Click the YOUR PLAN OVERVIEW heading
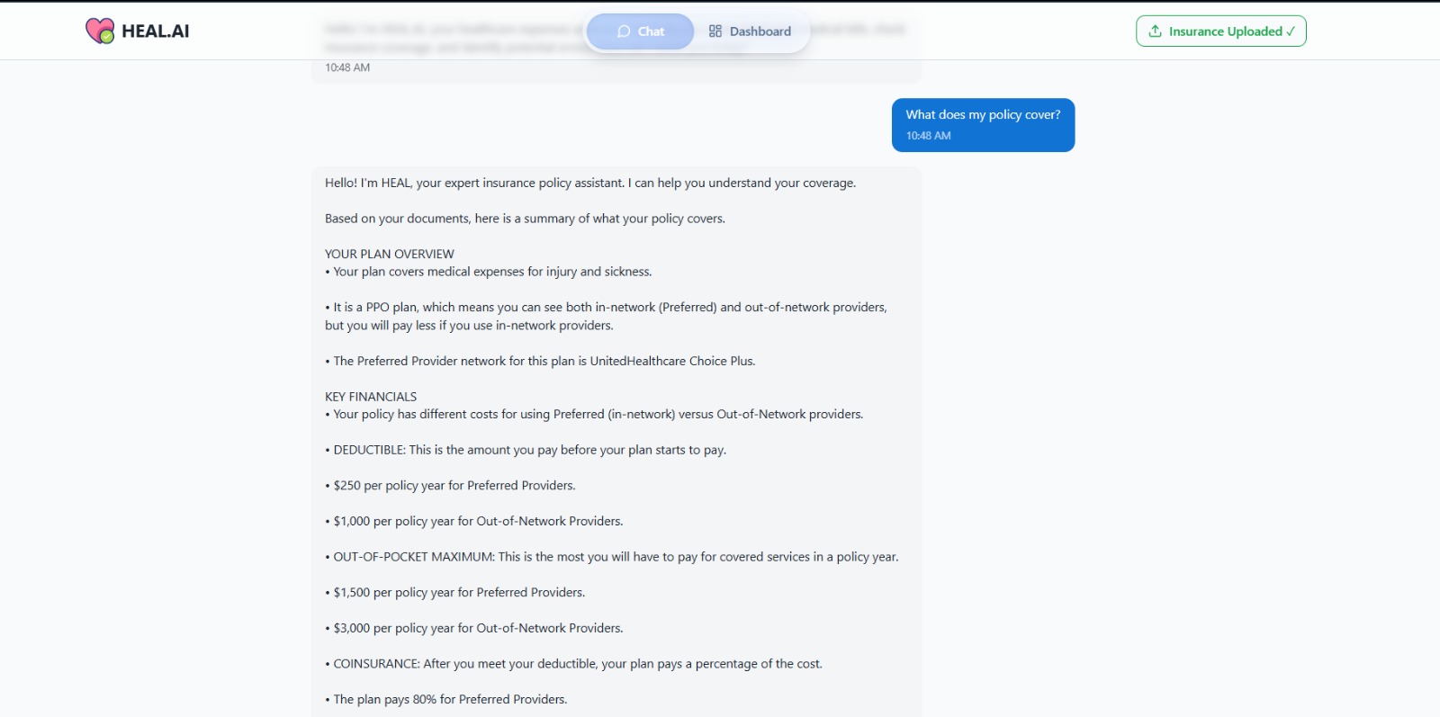Screen dimensions: 1440x717 [x=390, y=254]
